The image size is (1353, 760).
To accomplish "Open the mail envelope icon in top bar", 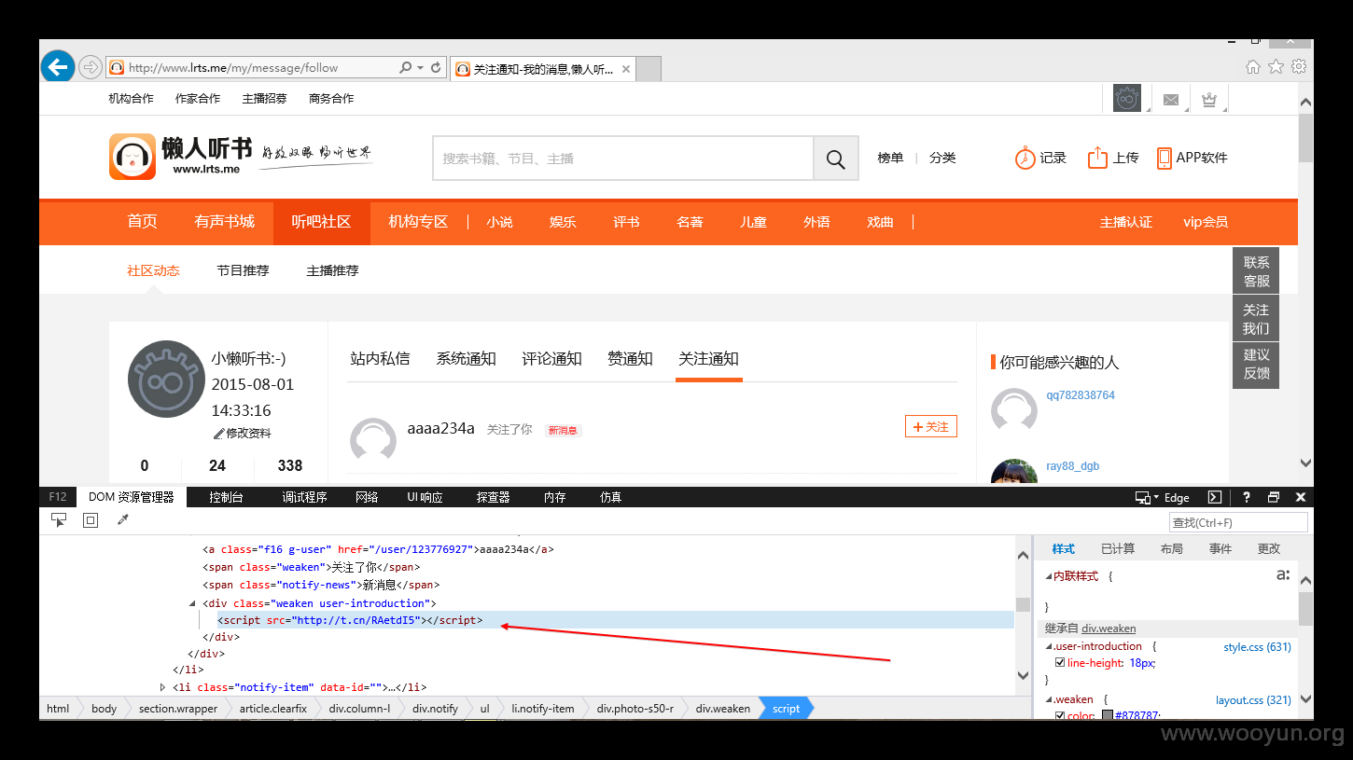I will pos(1171,99).
